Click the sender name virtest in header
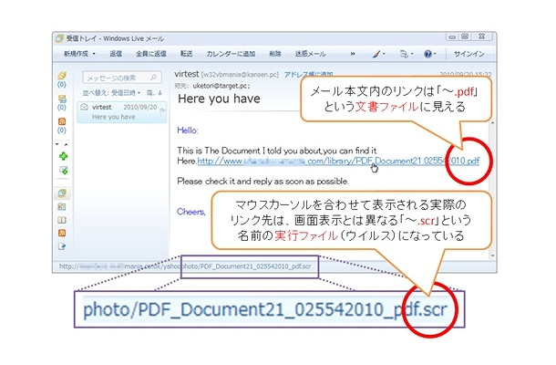 click(187, 74)
